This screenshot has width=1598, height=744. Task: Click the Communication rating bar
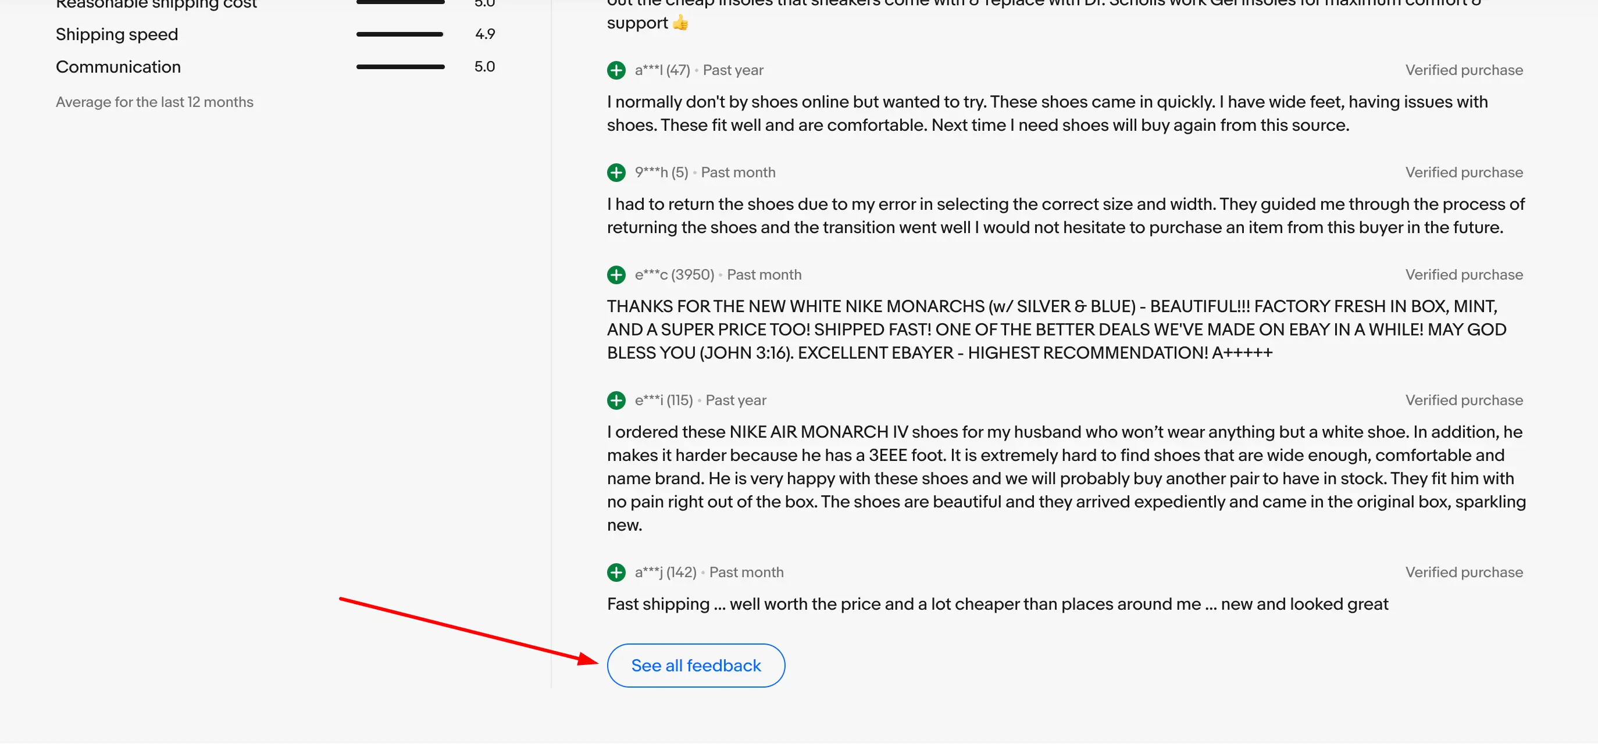click(400, 67)
